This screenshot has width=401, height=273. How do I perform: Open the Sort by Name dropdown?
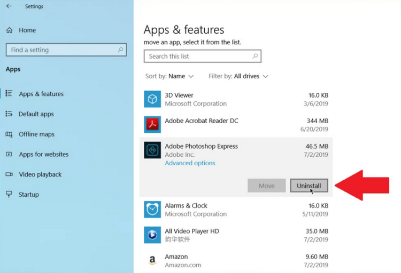(x=169, y=76)
